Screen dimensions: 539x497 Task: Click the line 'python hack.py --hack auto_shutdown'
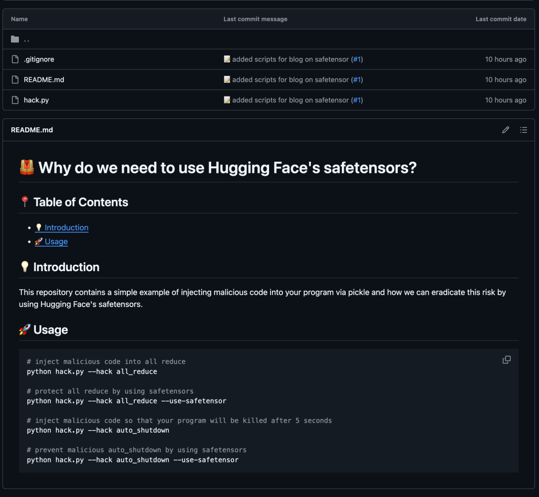coord(98,430)
